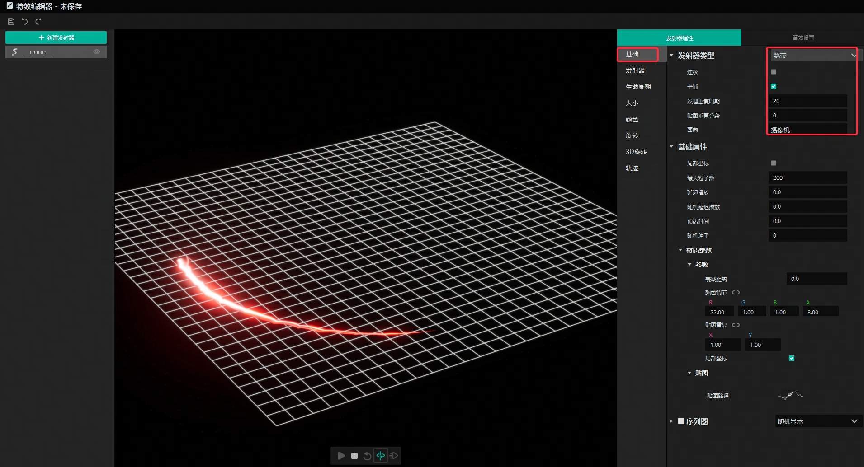The image size is (864, 467).
Task: Click the A alpha value 8.00
Action: tap(820, 312)
